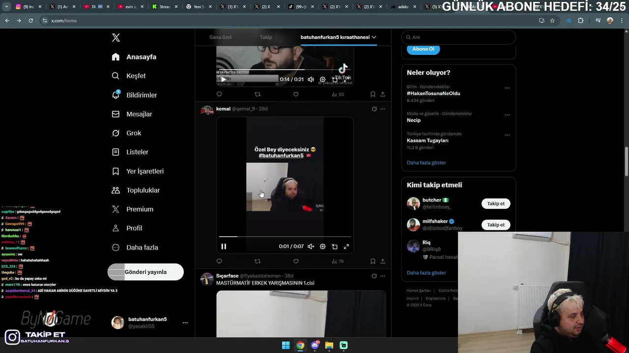Open Premium page
The image size is (629, 353).
133,209
